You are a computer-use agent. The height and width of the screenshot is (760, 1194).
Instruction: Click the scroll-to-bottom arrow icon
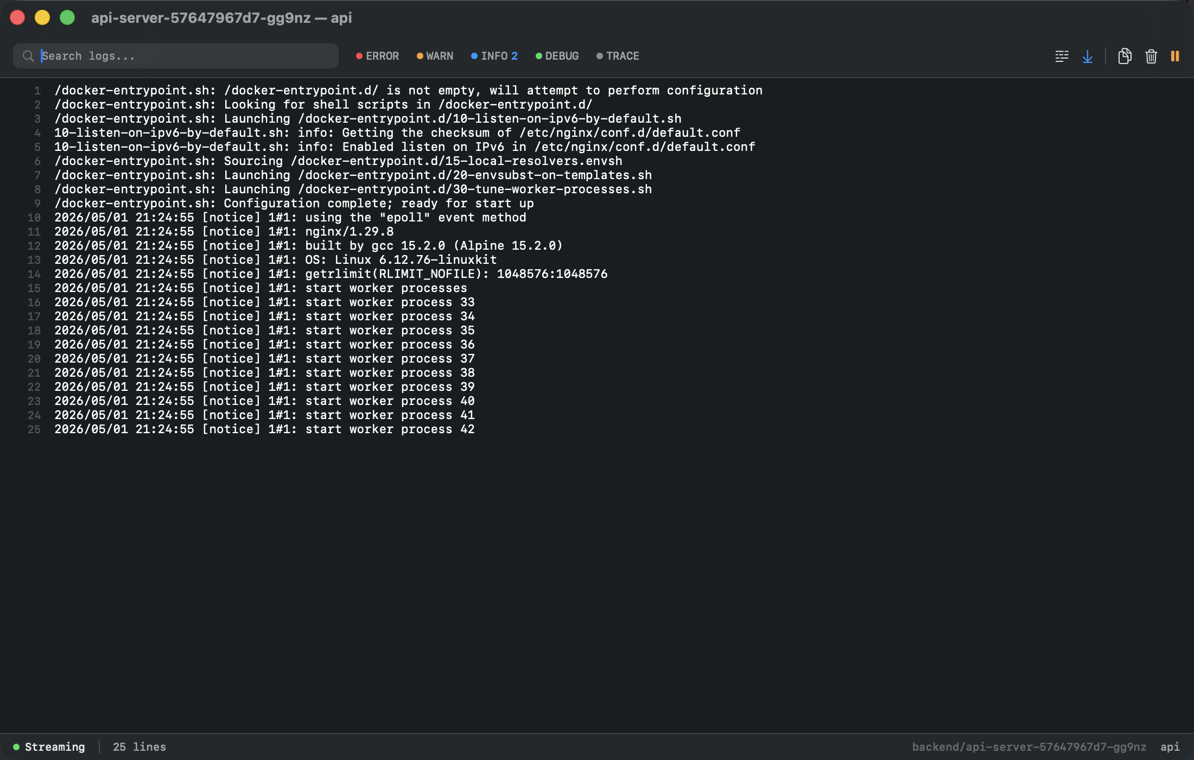click(x=1088, y=56)
